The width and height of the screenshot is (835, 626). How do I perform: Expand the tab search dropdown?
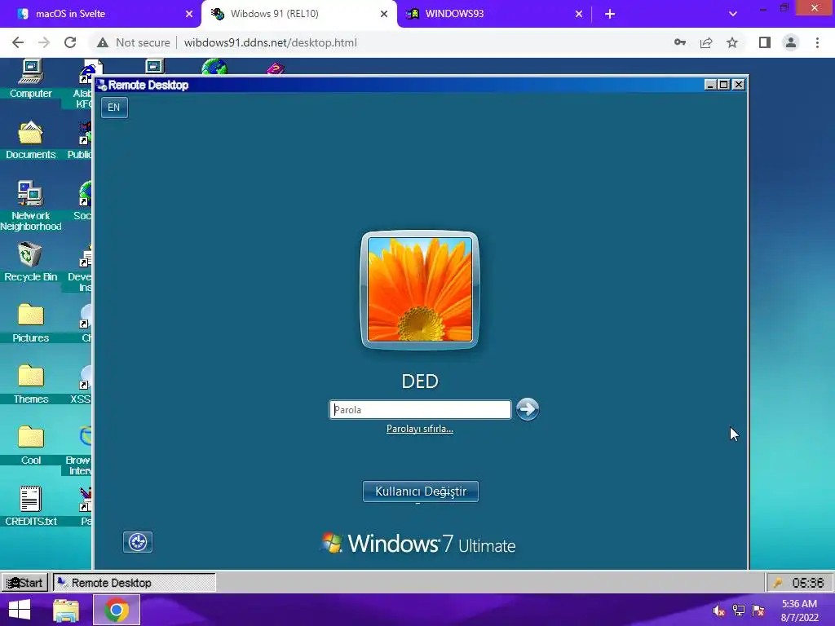733,14
